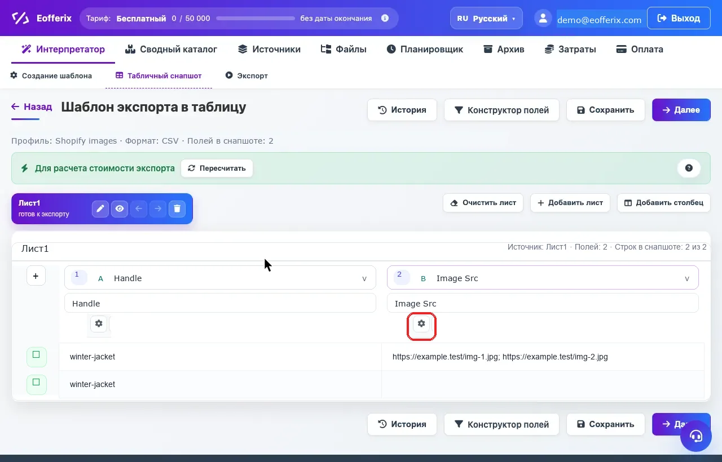Image resolution: width=722 pixels, height=462 pixels.
Task: Switch to Архив tab
Action: coord(504,50)
